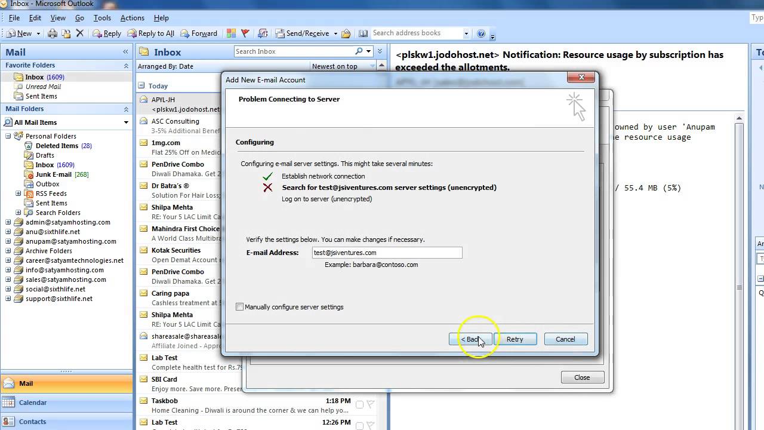This screenshot has height=430, width=764.
Task: Click the Retry button
Action: pyautogui.click(x=515, y=339)
